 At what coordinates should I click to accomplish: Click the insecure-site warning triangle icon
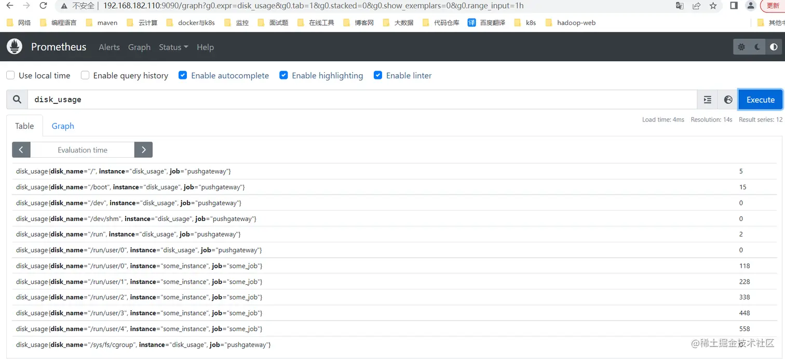pos(64,6)
